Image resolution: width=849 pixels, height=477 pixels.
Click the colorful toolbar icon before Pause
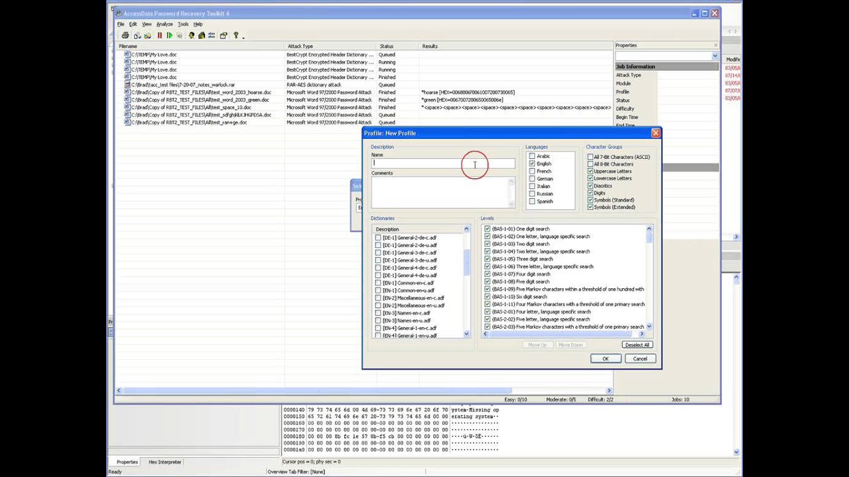[147, 35]
